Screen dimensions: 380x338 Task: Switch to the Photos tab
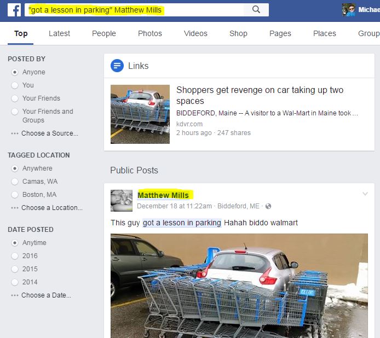point(150,33)
